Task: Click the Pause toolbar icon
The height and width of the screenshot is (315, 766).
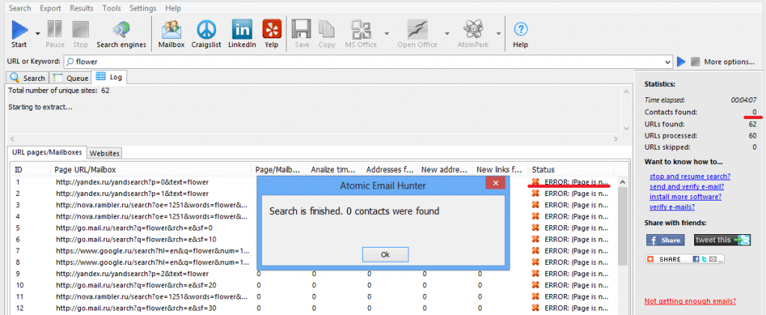Action: tap(55, 34)
